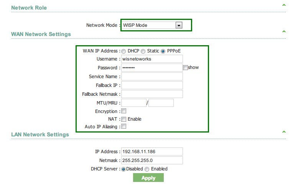
Task: Focus the Password field
Action: [x=152, y=68]
